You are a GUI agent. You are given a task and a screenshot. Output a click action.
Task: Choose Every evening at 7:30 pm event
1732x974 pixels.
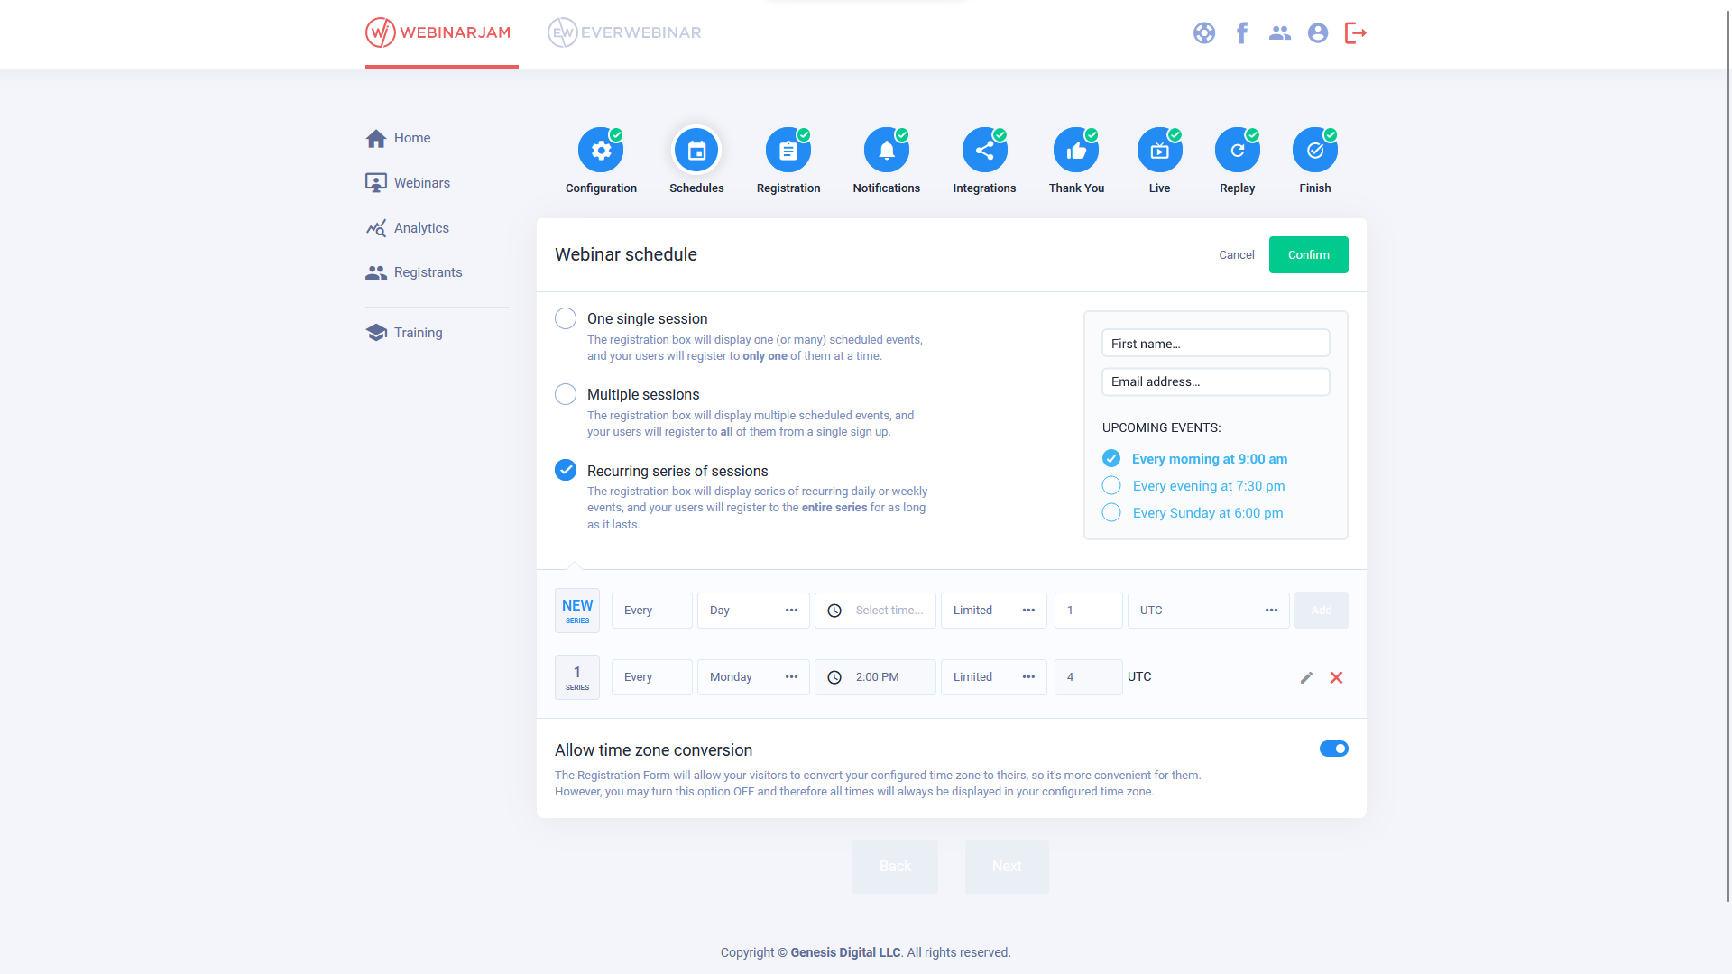click(x=1111, y=486)
